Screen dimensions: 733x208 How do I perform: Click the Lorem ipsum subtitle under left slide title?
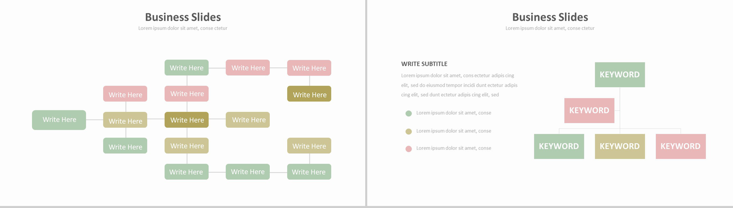point(183,28)
